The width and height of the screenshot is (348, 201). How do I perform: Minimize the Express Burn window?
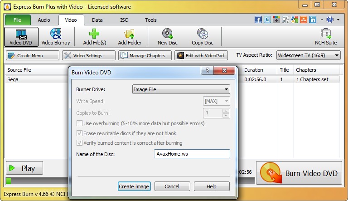pos(305,5)
